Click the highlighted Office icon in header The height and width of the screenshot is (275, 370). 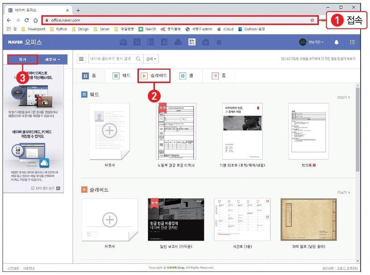192,42
